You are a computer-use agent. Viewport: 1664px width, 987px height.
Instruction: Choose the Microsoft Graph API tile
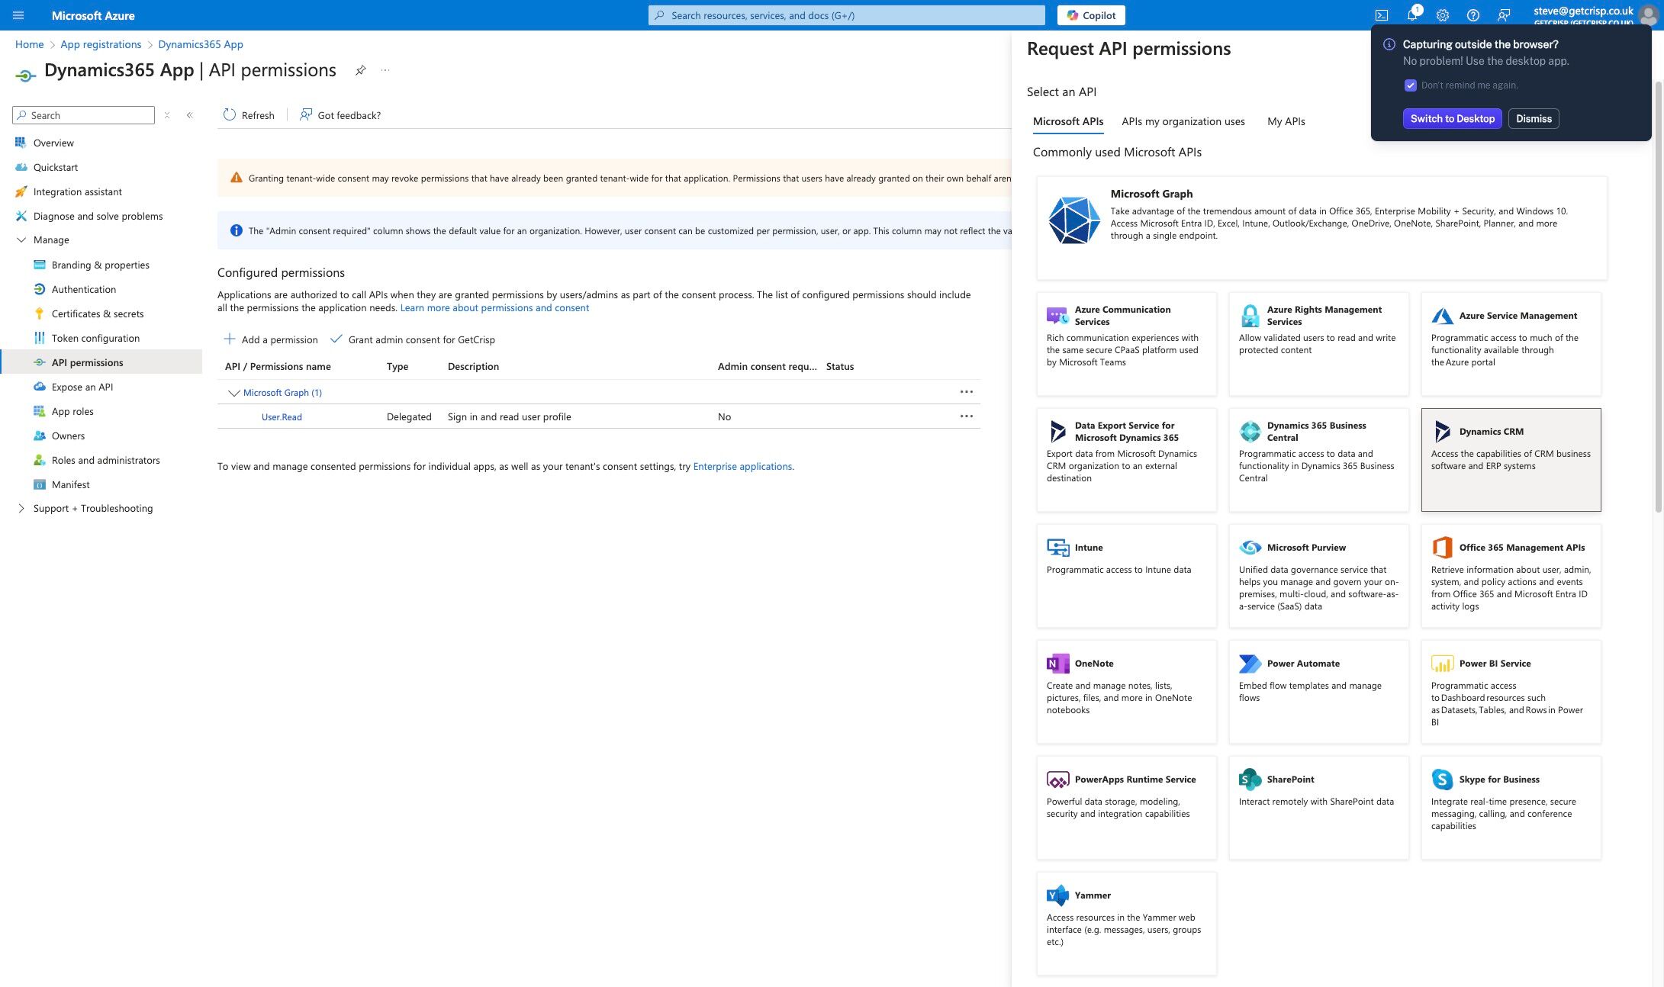tap(1321, 228)
